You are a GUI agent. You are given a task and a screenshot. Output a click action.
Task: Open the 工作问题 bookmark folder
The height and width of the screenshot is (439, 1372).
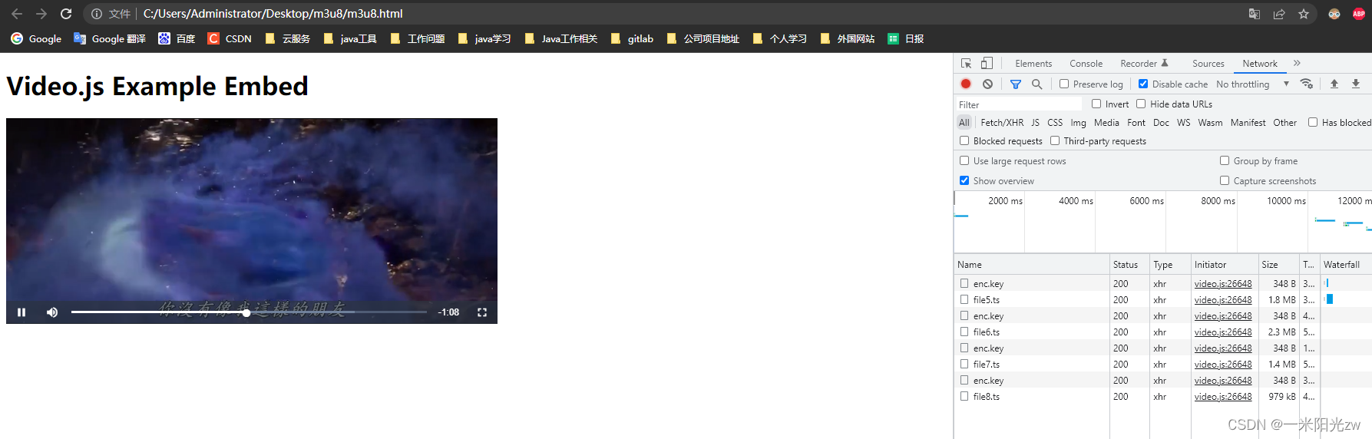[417, 38]
